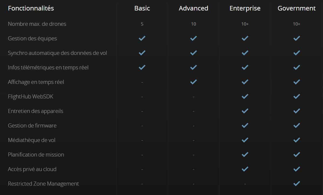The height and width of the screenshot is (195, 323).
Task: Click Government checkmark for Médiathèque de vol
Action: click(x=297, y=140)
